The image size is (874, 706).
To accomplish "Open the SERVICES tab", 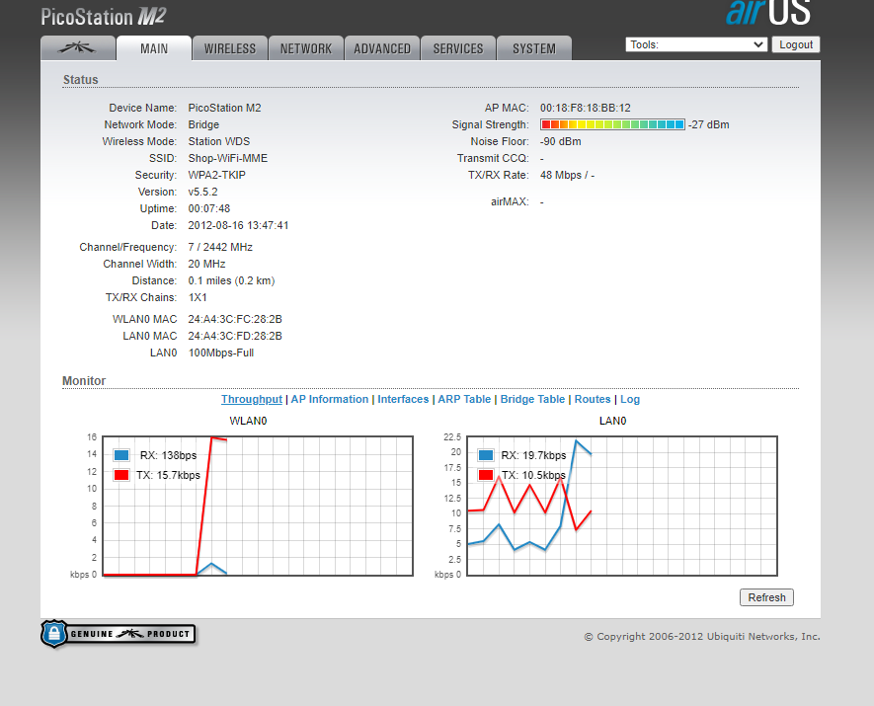I will pyautogui.click(x=458, y=48).
